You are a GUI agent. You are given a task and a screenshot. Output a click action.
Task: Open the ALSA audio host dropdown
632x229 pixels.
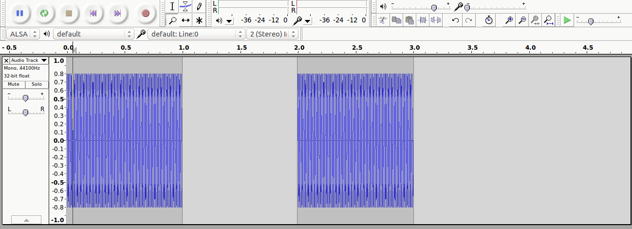coord(23,34)
